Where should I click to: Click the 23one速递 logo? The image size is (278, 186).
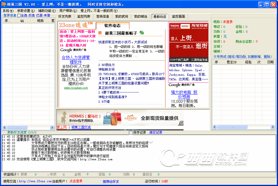[x=76, y=25]
